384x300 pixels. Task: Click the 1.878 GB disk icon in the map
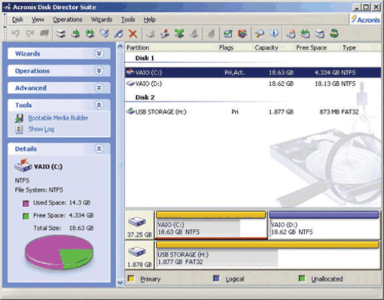(137, 252)
